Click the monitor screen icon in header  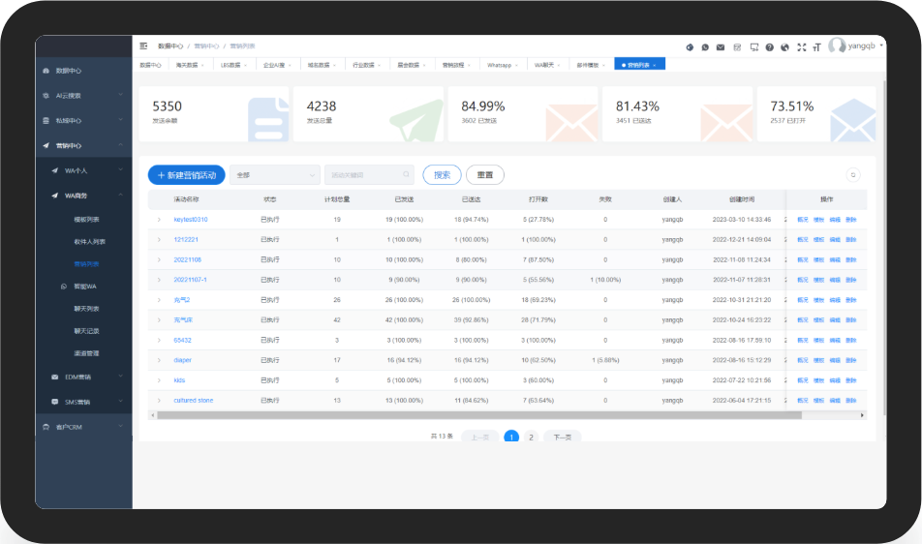pyautogui.click(x=754, y=47)
